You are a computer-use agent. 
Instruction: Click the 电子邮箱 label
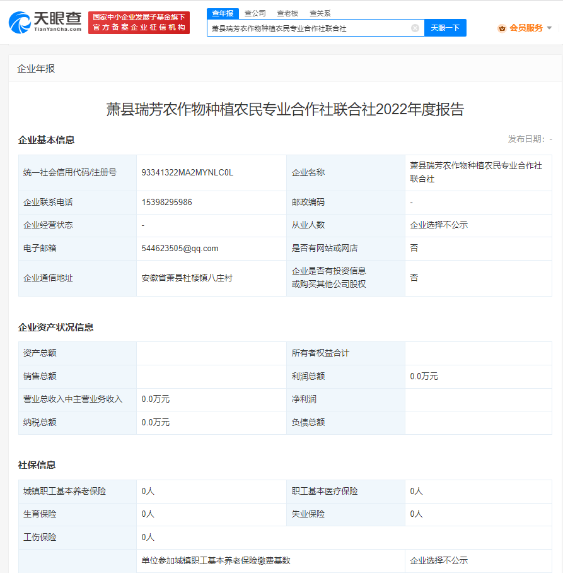coord(40,248)
